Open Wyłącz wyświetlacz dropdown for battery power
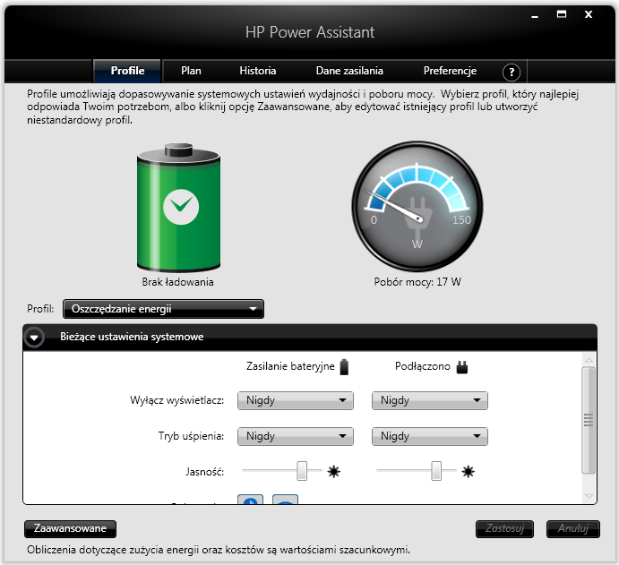Screen dimensions: 619x565 pyautogui.click(x=296, y=400)
